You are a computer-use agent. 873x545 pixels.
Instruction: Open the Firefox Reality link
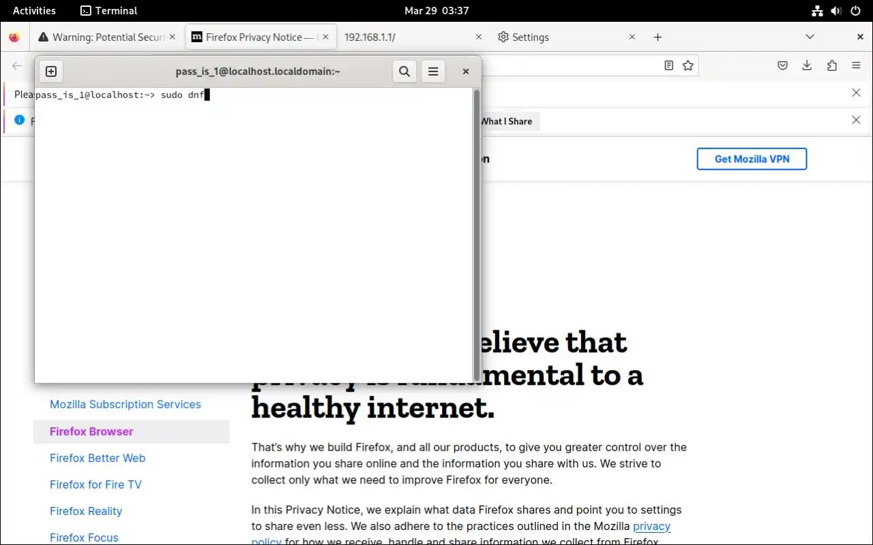coord(86,511)
